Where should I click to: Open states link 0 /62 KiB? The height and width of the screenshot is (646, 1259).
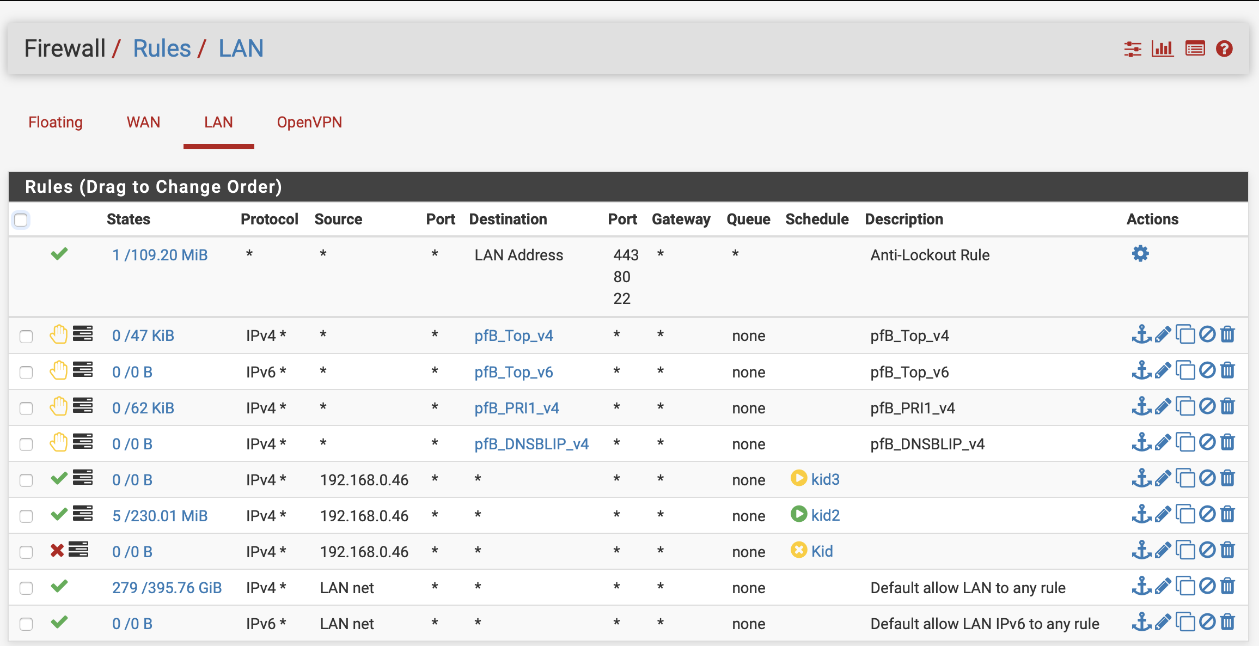click(143, 408)
